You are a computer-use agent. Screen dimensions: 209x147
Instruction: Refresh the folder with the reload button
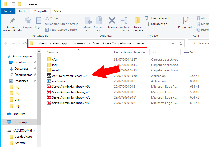tap(181, 44)
